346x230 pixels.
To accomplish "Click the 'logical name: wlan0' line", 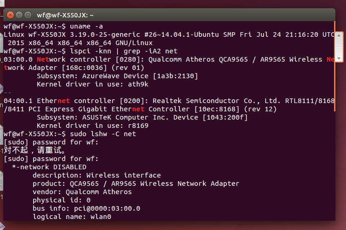I will point(72,217).
